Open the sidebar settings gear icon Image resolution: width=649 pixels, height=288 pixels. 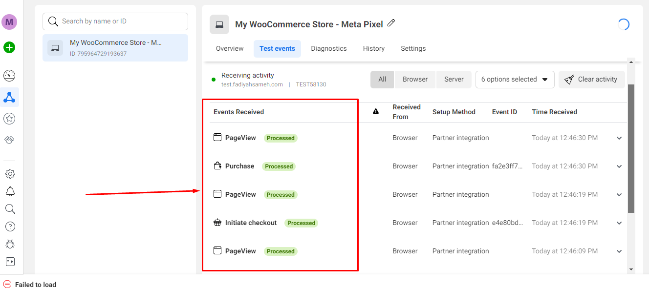pyautogui.click(x=10, y=174)
